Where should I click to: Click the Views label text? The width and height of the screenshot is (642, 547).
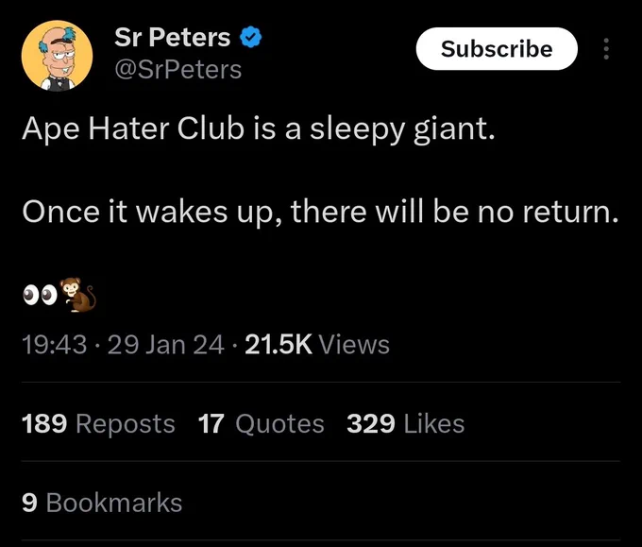point(354,344)
